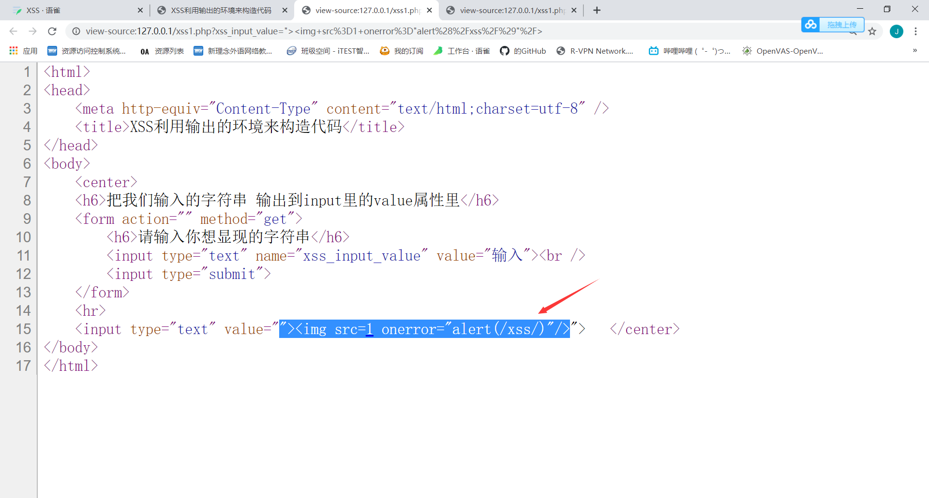Open the 新理念外语网络教 bookmark
This screenshot has height=498, width=929.
coord(233,51)
